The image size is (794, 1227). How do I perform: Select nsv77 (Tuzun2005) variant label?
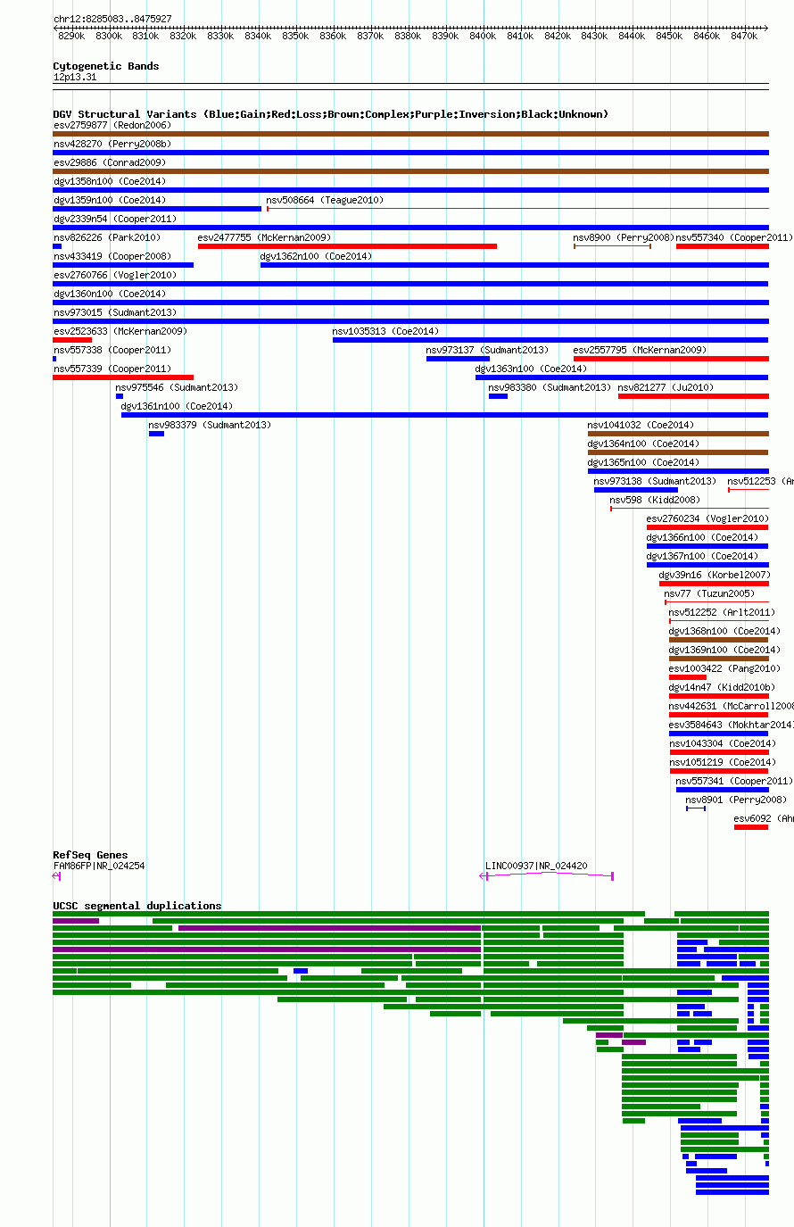coord(709,594)
